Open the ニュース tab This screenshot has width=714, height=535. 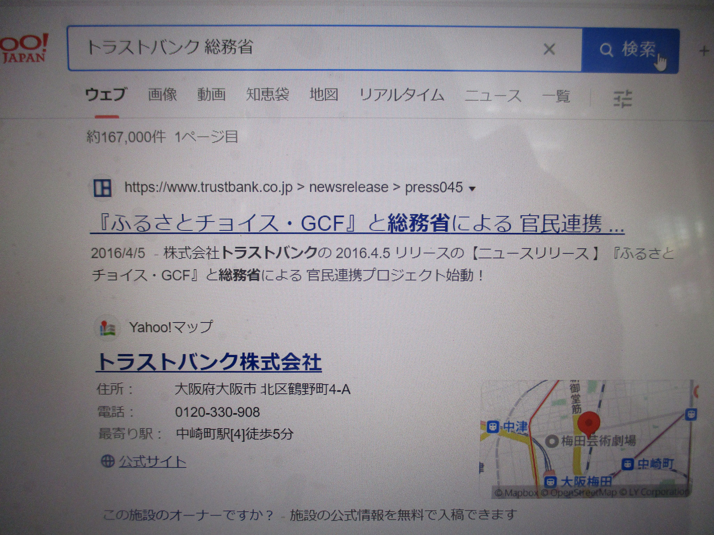pyautogui.click(x=493, y=96)
